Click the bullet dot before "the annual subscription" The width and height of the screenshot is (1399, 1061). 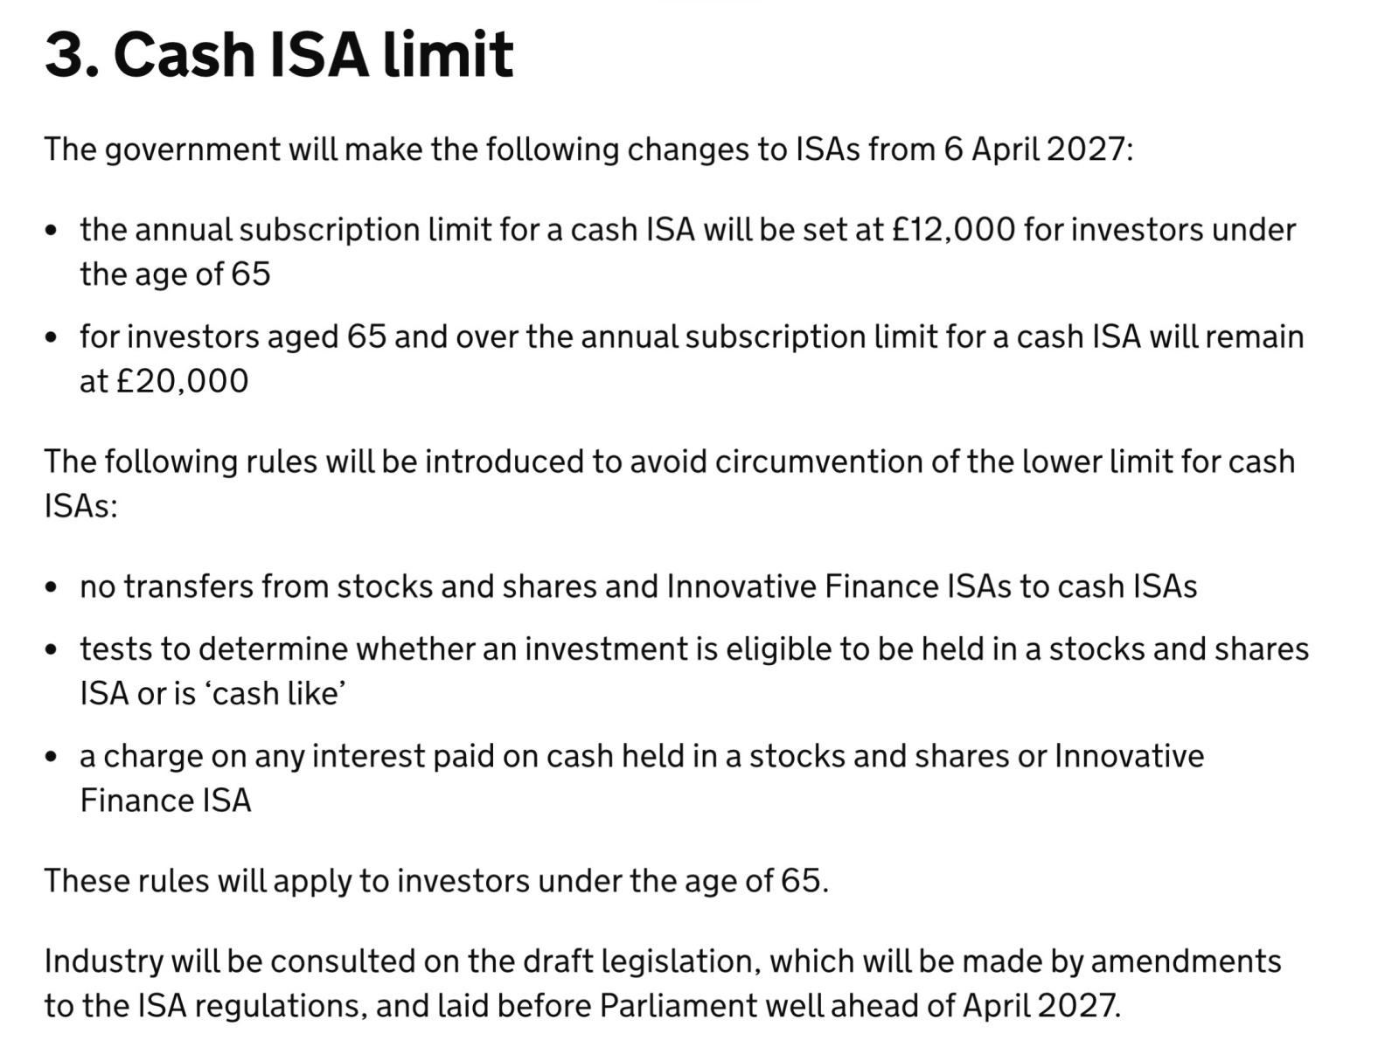(52, 231)
